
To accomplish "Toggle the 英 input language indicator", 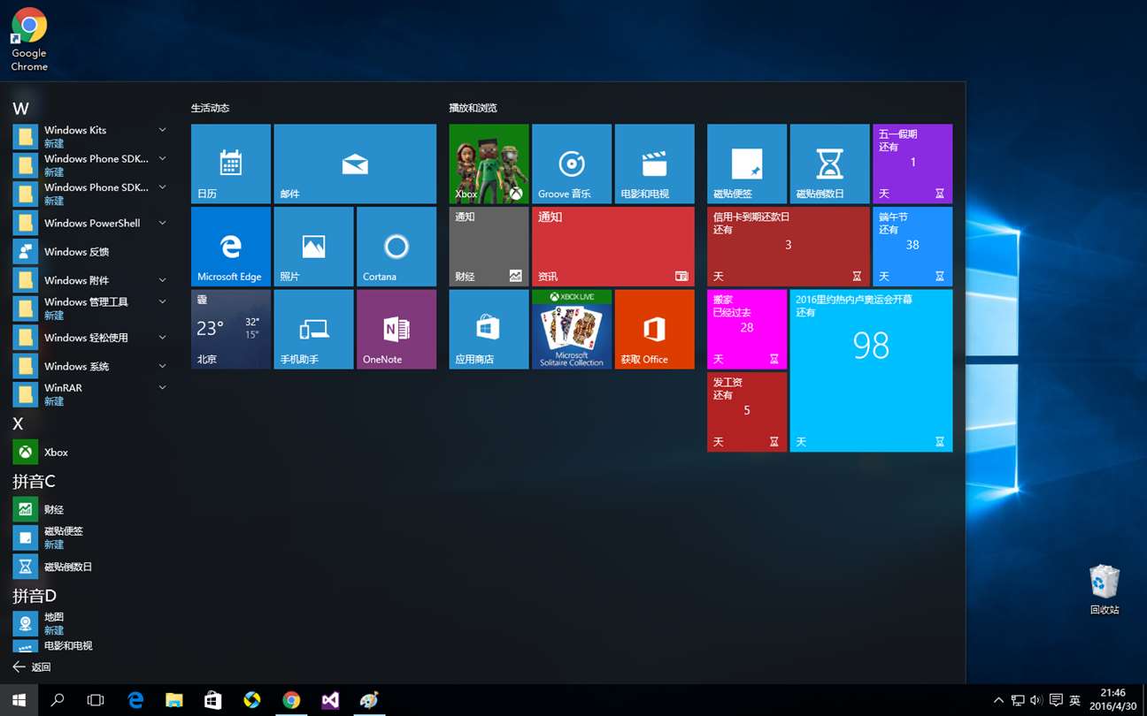I will pos(1074,700).
